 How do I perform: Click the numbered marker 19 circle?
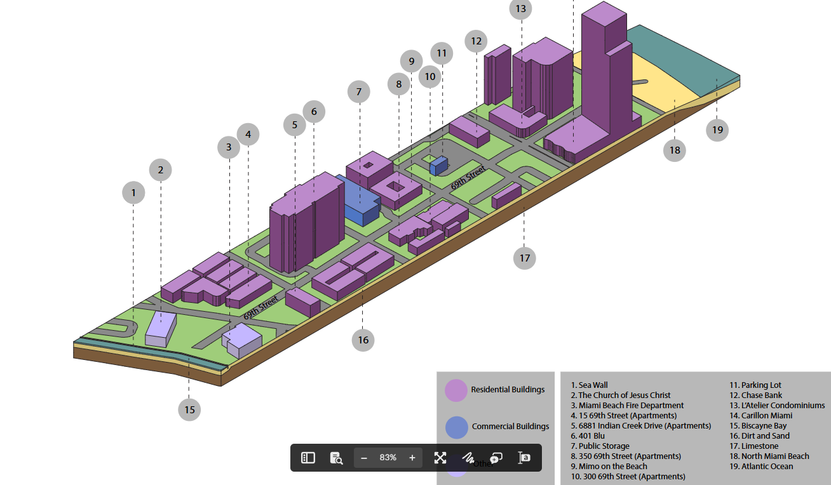[717, 130]
